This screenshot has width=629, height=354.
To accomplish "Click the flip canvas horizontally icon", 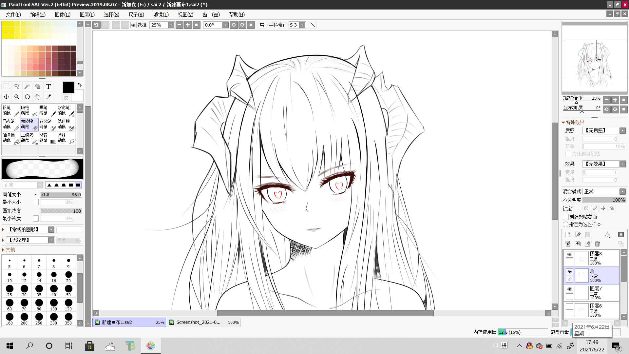I will [262, 25].
